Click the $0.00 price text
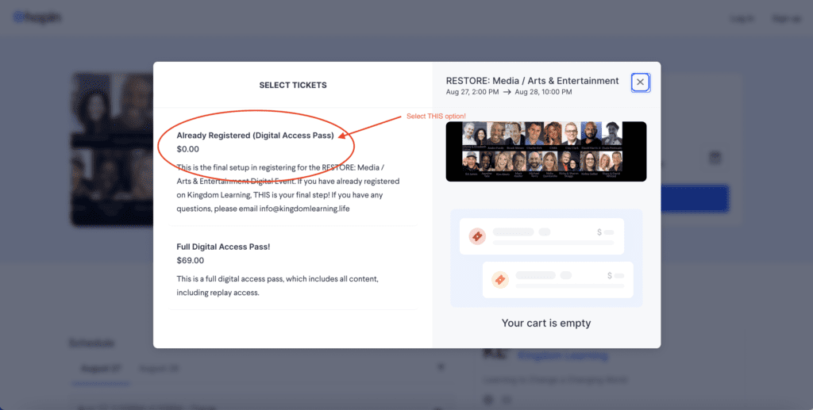 (x=187, y=149)
